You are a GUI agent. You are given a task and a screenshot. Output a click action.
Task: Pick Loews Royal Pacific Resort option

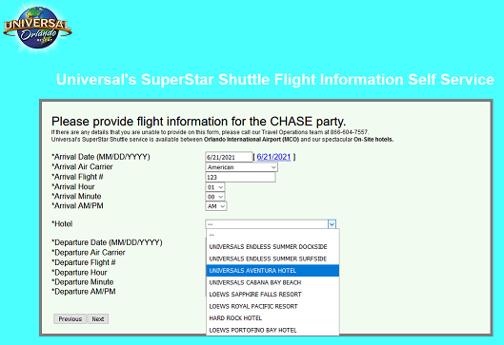click(272, 306)
